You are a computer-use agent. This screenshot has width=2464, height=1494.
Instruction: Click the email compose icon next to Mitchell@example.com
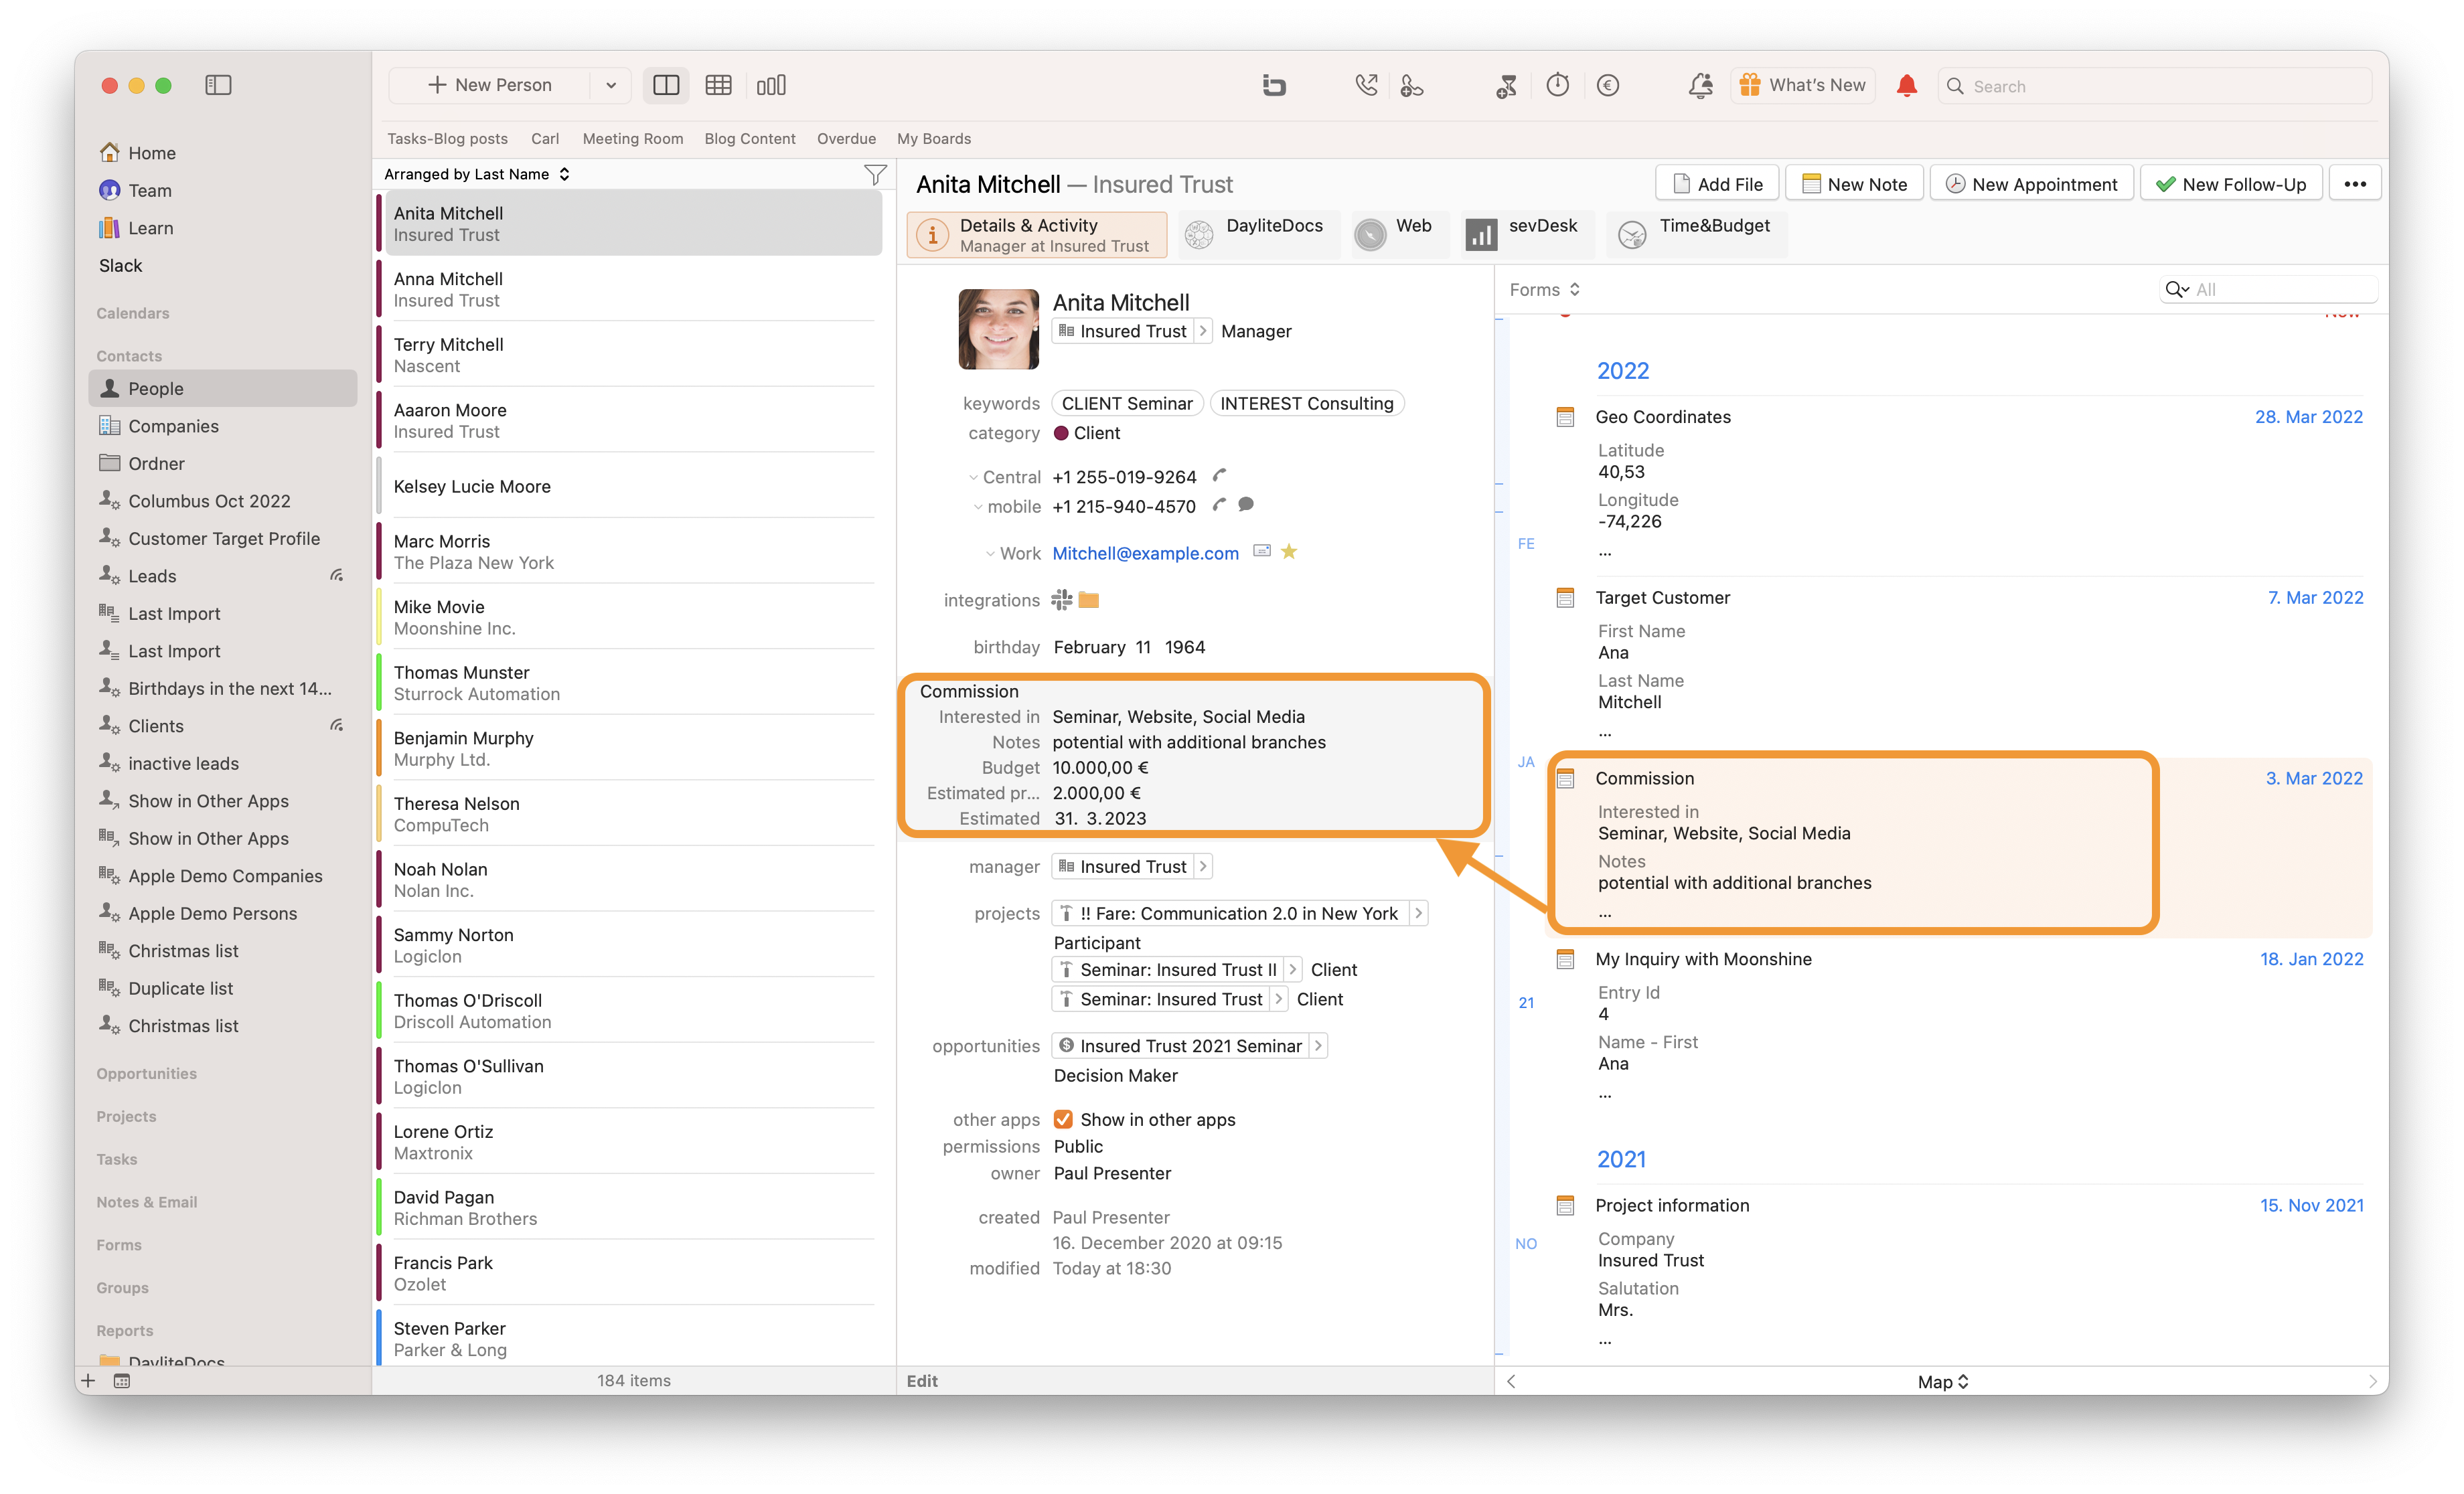coord(1262,551)
